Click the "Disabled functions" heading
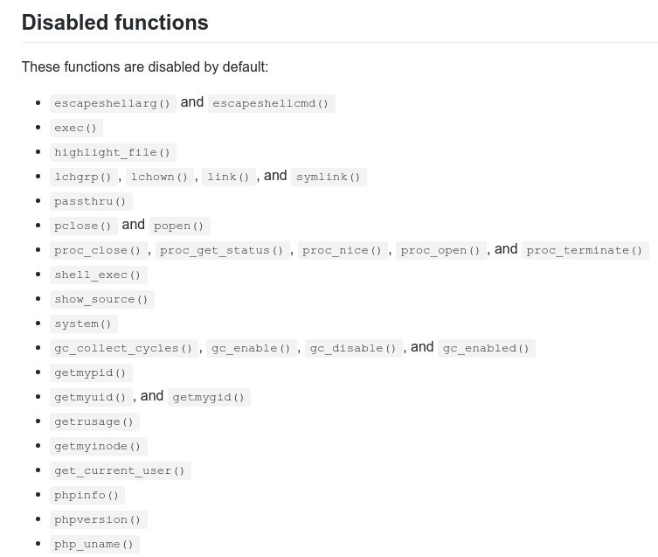The width and height of the screenshot is (658, 557). 114,23
